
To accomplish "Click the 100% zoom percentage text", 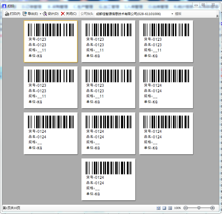I will pyautogui.click(x=177, y=208).
